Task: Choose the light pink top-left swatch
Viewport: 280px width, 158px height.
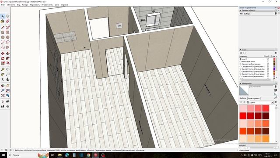Action: tap(243, 108)
